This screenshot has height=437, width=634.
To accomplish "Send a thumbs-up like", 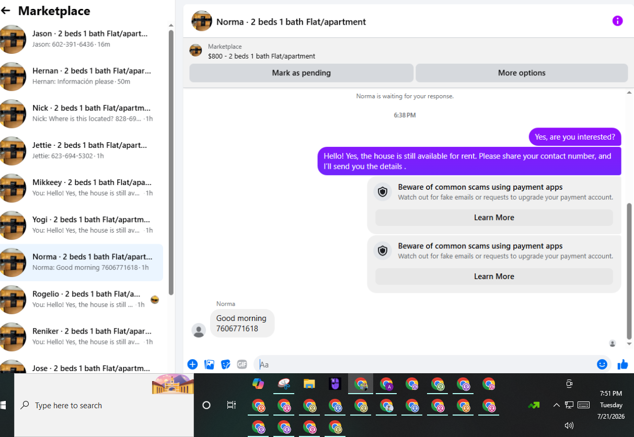I will [623, 364].
